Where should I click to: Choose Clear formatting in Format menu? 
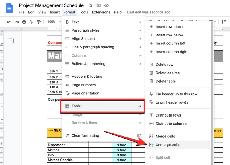pos(85,135)
